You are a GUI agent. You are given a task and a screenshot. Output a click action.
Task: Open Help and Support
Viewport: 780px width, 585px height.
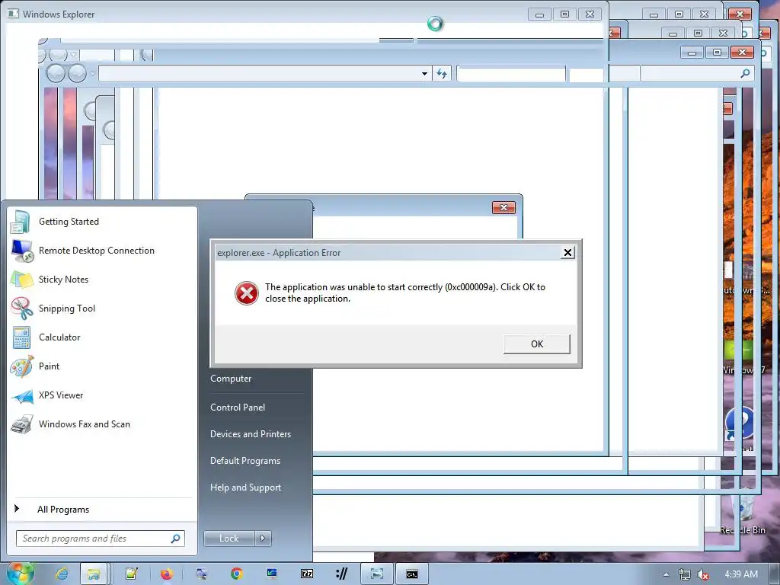tap(246, 488)
